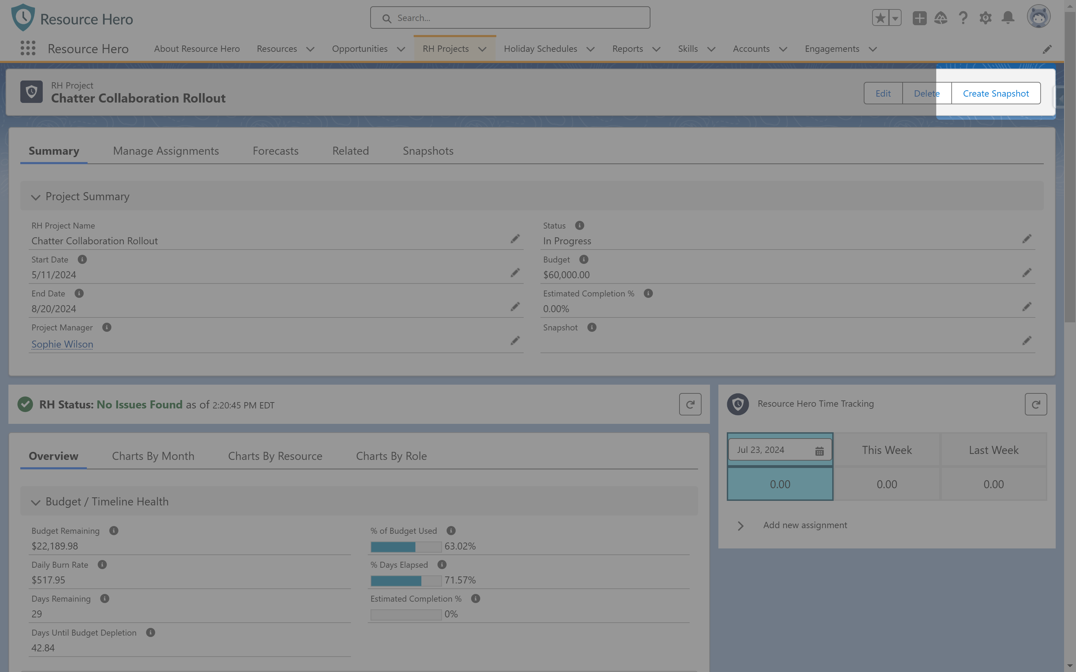Expand the RH Projects nav dropdown
The height and width of the screenshot is (672, 1076).
click(x=482, y=49)
